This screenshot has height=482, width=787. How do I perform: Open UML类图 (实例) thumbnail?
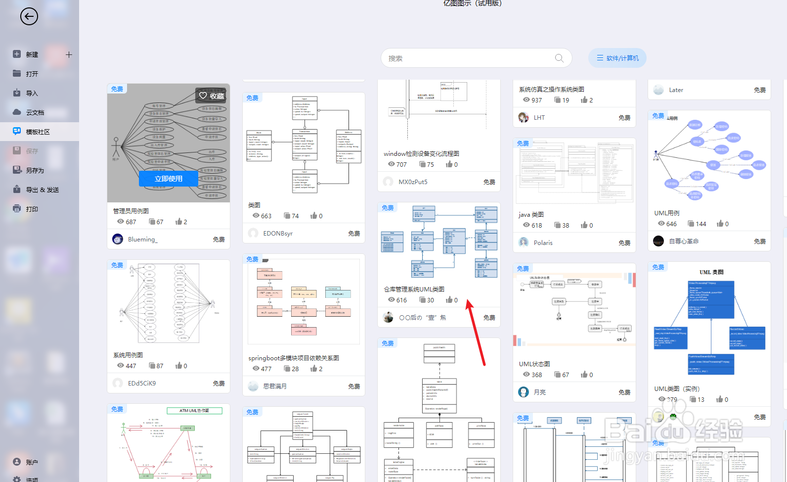click(x=709, y=321)
